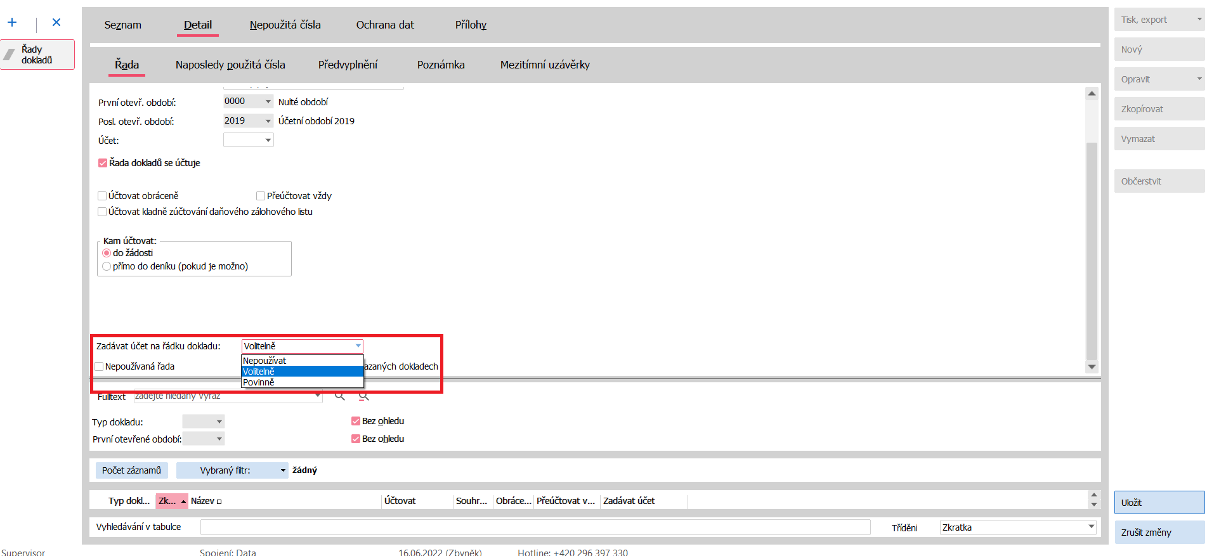Click the vertical scrollbar thumb of the form
Screen dimensions: 1207x556
(1092, 250)
